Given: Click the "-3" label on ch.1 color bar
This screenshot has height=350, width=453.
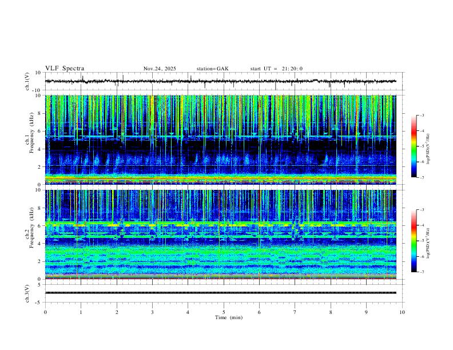Looking at the screenshot, I should tap(422, 115).
